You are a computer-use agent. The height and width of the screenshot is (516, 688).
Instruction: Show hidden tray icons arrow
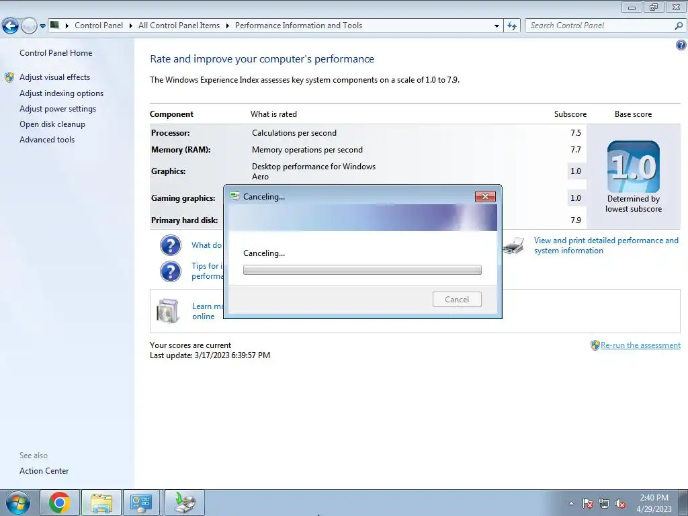[571, 503]
